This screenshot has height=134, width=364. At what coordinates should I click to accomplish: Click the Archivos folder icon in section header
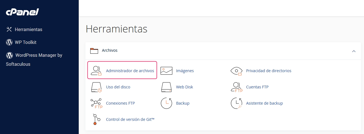(94, 51)
